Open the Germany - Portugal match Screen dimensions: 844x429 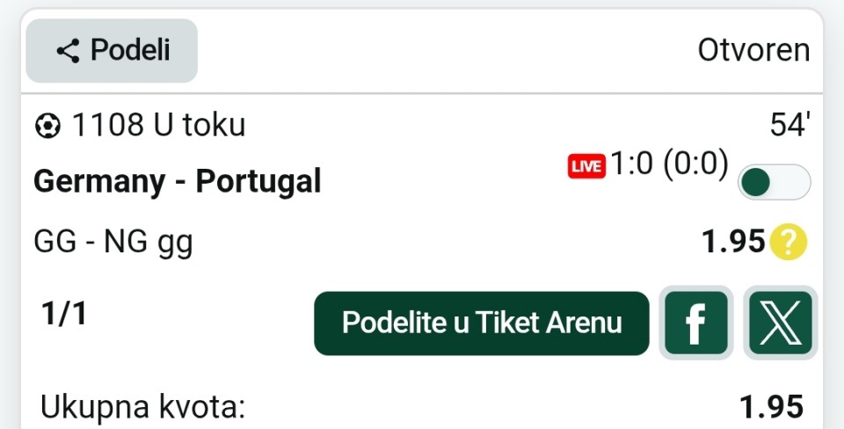click(x=177, y=181)
